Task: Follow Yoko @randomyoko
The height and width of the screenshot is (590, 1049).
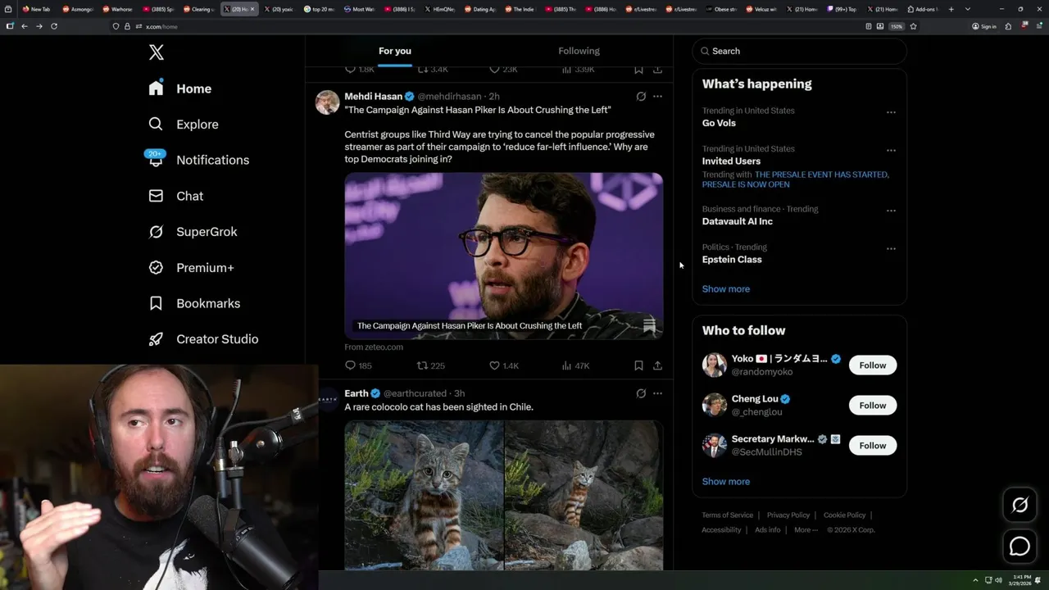Action: (873, 365)
